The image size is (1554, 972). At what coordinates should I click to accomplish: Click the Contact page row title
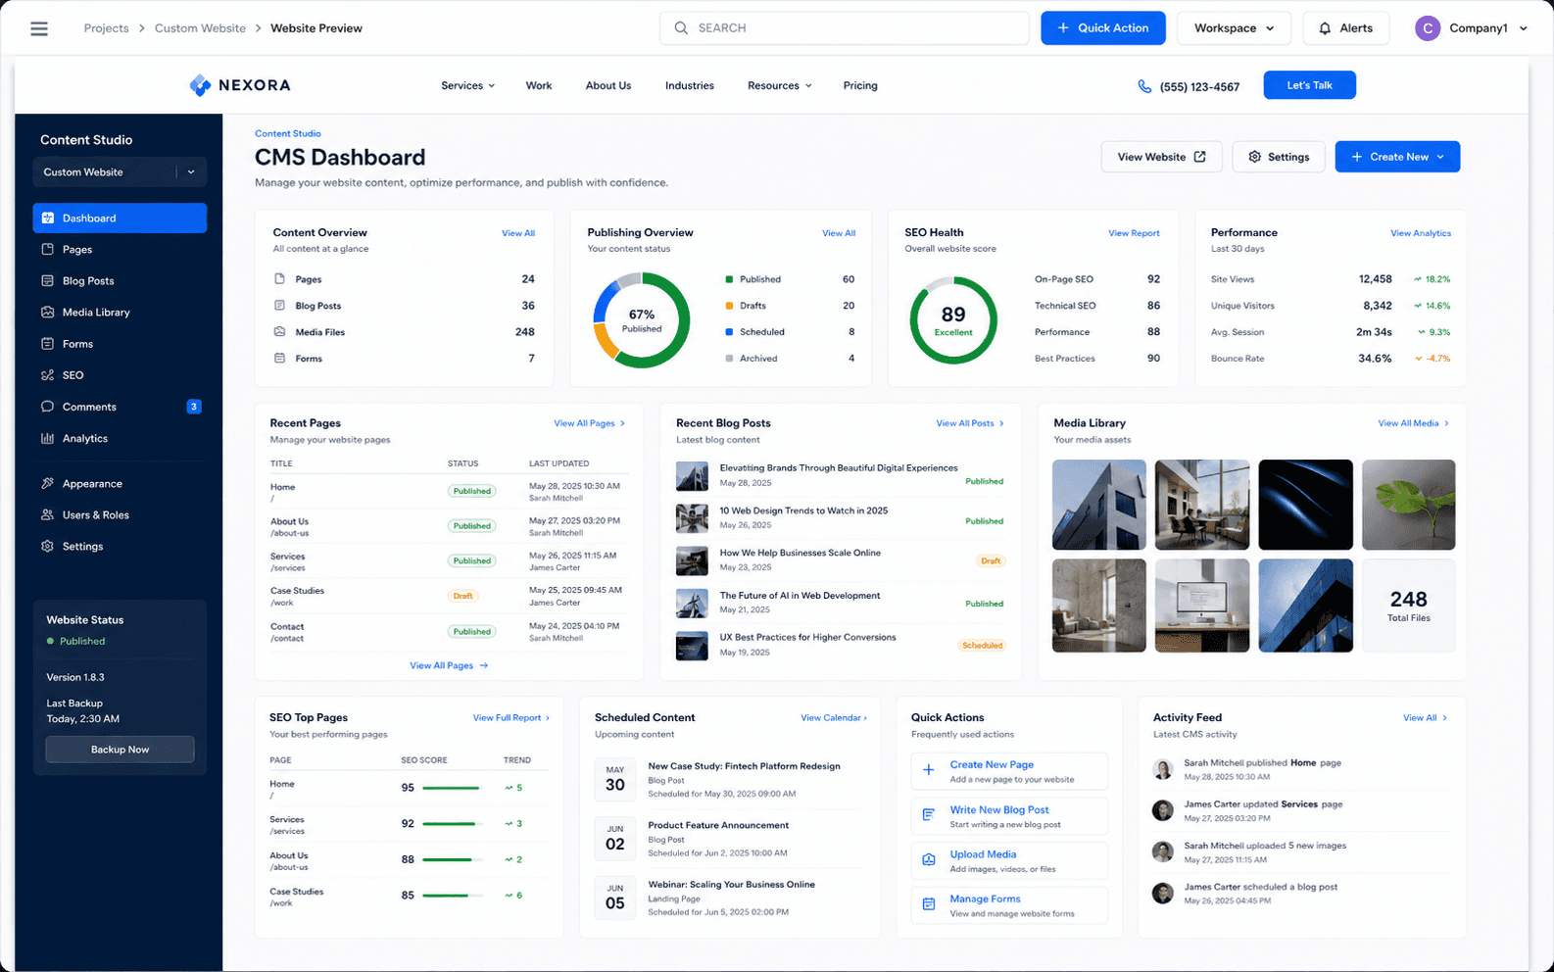(x=287, y=626)
